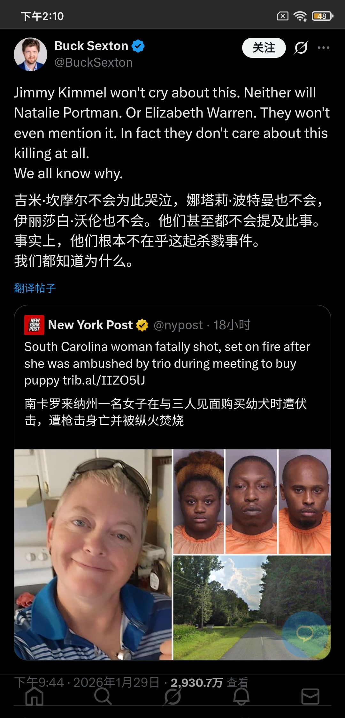Open the Grok tab in the bottom navigation
Screen dimensions: 345x718
172,696
